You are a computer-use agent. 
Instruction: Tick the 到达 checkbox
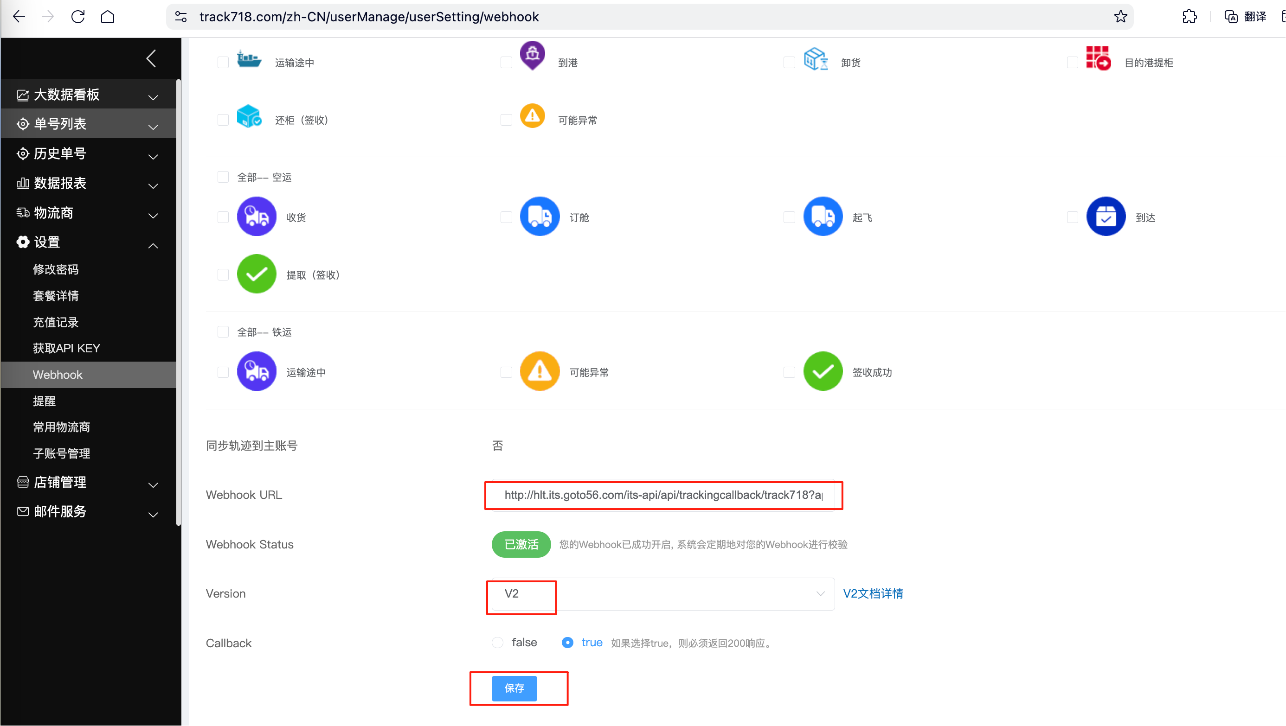[1072, 217]
